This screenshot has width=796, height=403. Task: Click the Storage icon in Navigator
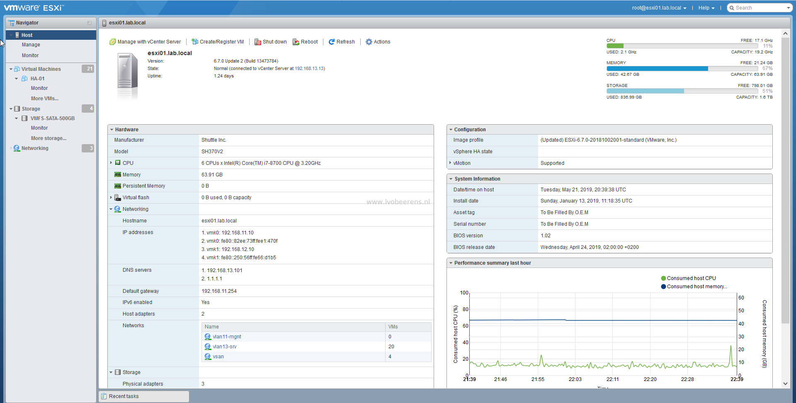point(17,109)
